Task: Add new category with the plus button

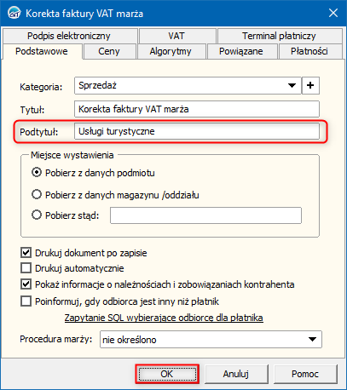Action: pyautogui.click(x=310, y=85)
